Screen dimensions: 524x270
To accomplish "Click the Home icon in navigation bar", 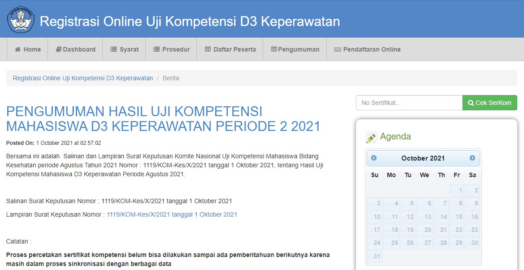I will (x=18, y=49).
